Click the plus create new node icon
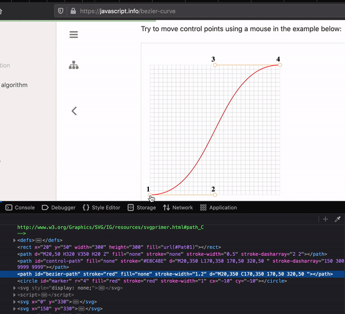This screenshot has height=314, width=345. point(325,219)
